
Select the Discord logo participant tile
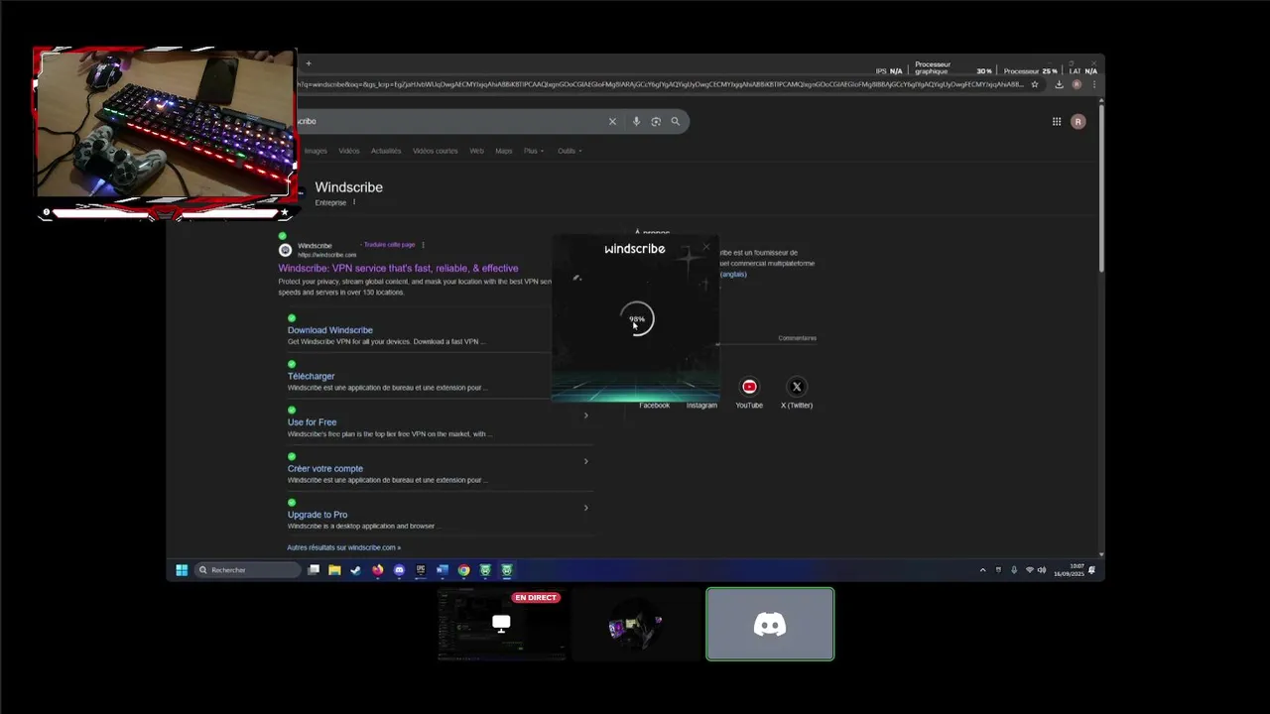(770, 624)
